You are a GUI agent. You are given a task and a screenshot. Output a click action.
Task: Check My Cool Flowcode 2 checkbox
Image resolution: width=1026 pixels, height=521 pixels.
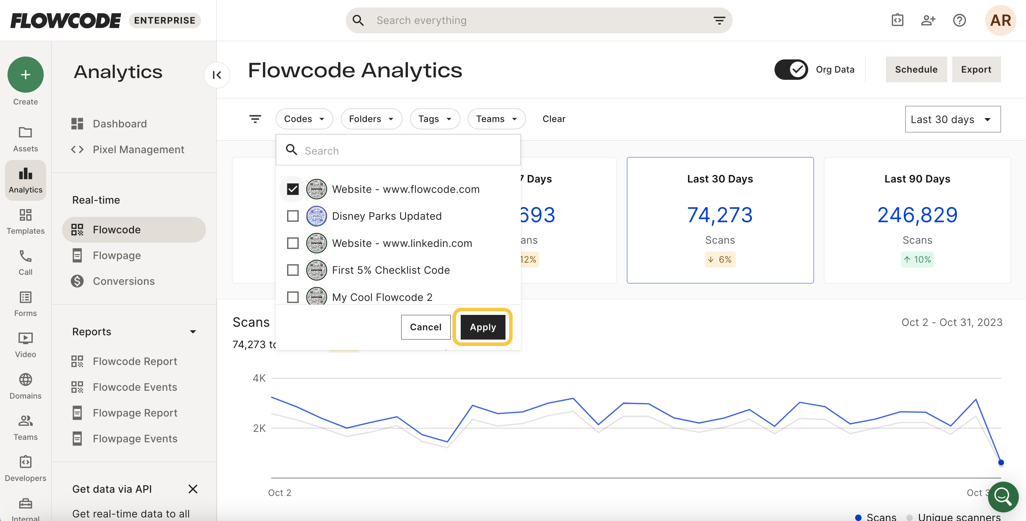pyautogui.click(x=293, y=297)
